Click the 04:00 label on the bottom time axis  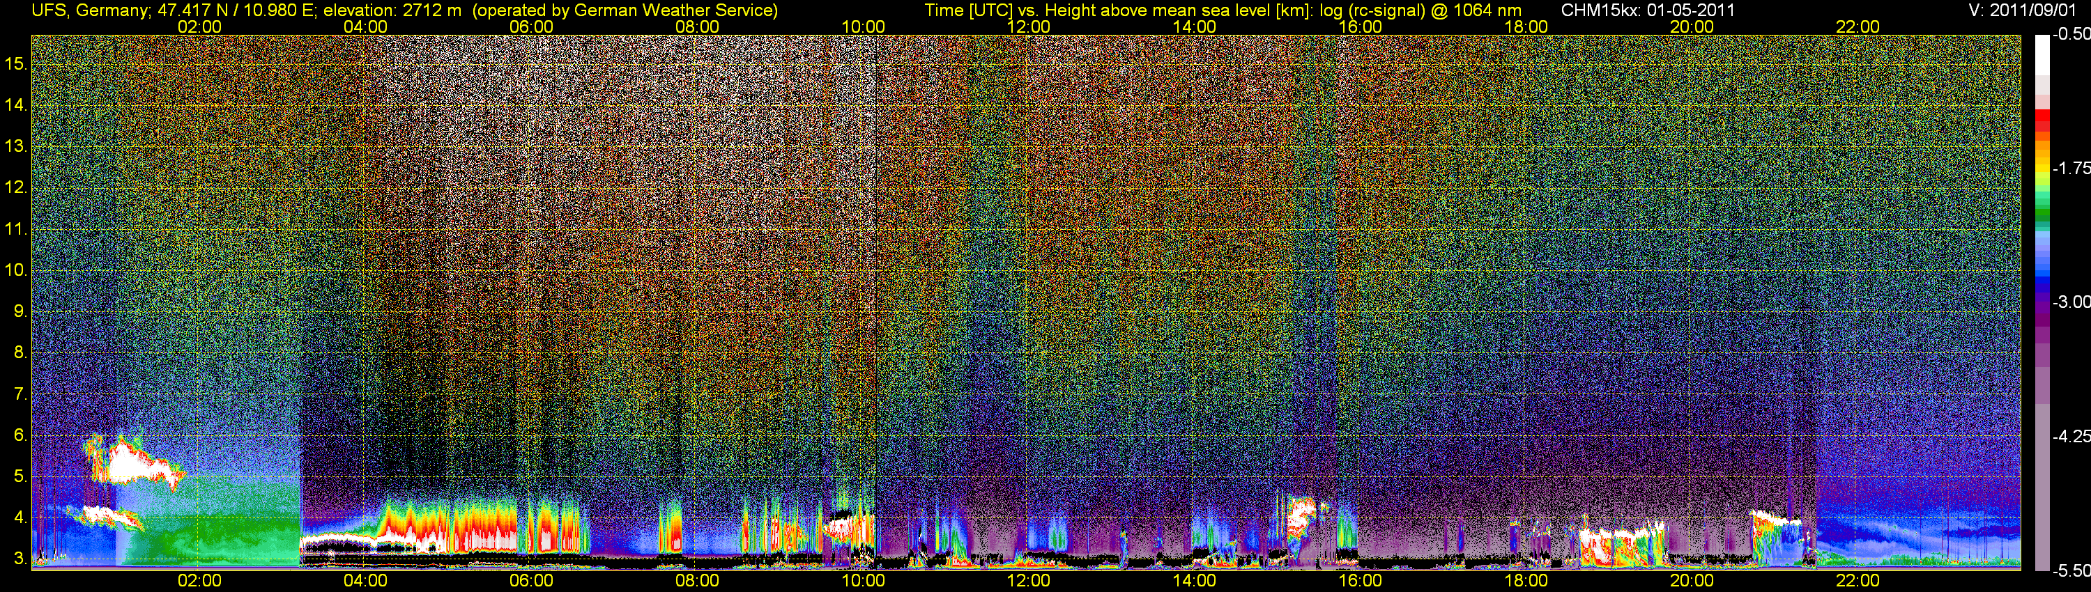click(x=365, y=581)
